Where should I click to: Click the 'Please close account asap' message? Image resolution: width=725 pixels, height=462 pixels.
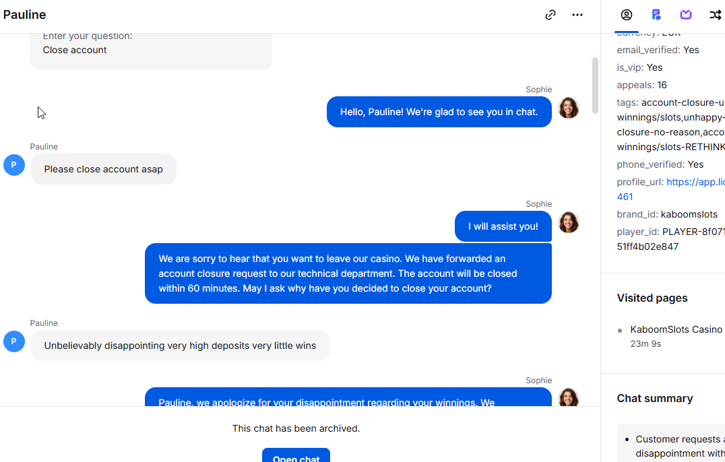coord(104,169)
